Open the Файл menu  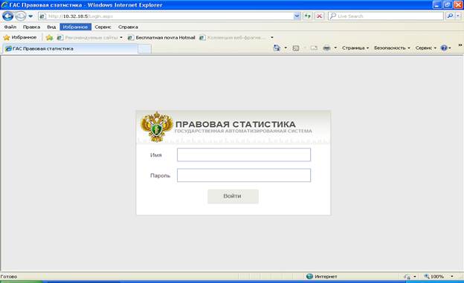(10, 27)
